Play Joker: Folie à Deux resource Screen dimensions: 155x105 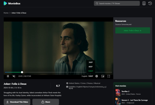click(133, 30)
